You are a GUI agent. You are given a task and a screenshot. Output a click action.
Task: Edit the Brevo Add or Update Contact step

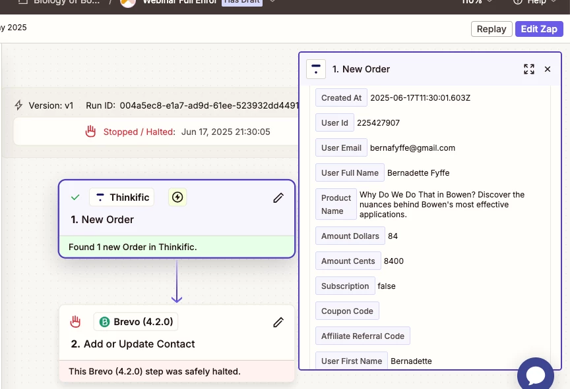(x=278, y=322)
